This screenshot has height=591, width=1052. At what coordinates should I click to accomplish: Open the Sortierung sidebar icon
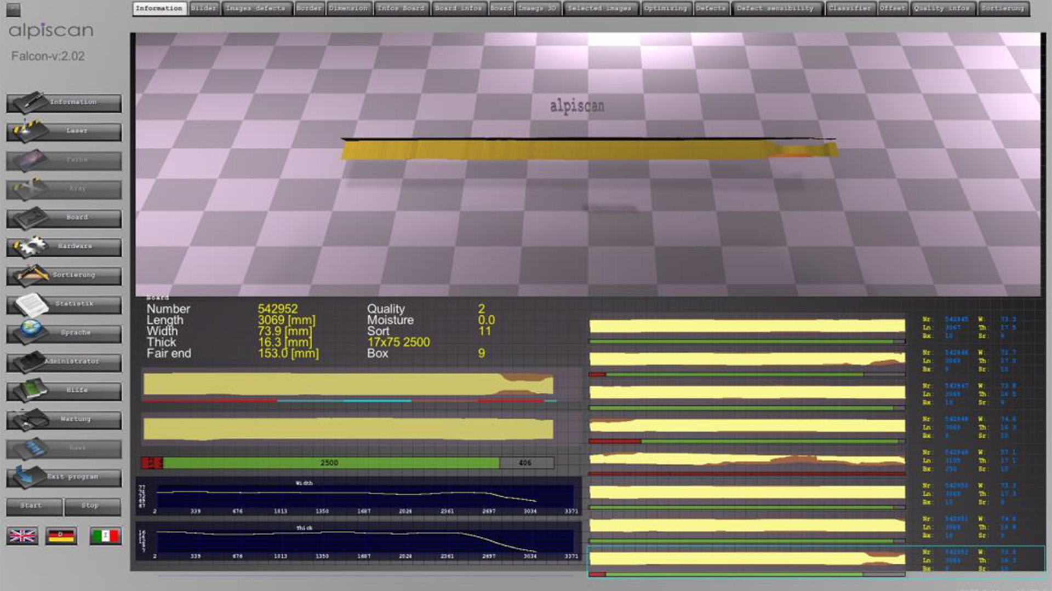coord(32,275)
